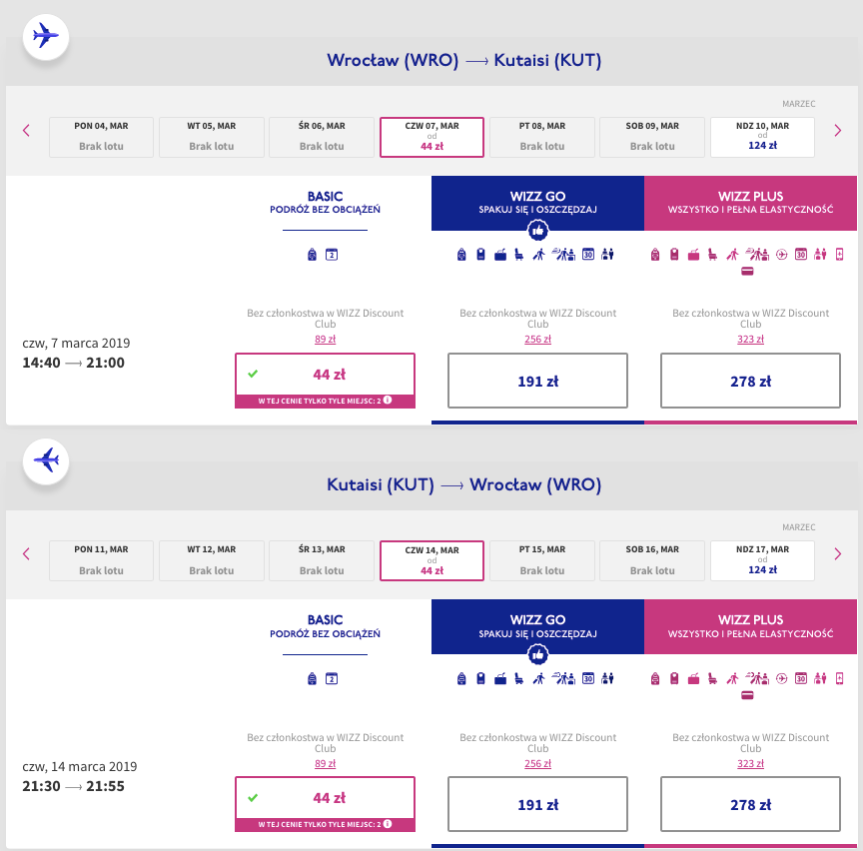Open return 323 zł non-member price link
This screenshot has height=851, width=863.
751,763
